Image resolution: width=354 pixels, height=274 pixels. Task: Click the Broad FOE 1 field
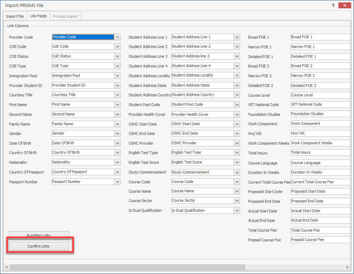click(x=320, y=37)
